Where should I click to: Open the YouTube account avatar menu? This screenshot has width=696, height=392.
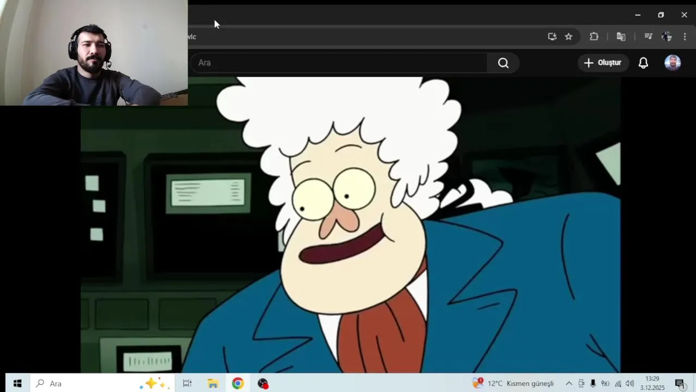pos(673,63)
